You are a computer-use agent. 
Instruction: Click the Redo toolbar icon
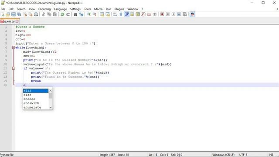pyautogui.click(x=68, y=14)
